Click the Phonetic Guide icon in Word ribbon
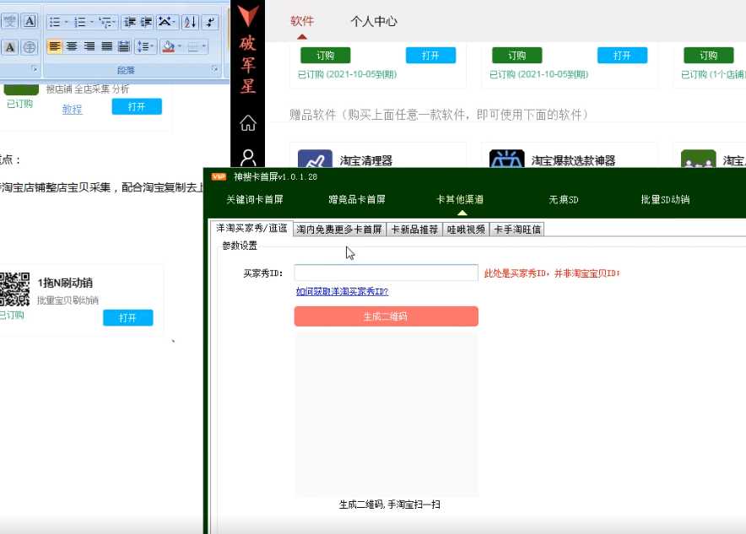This screenshot has width=746, height=534. [x=10, y=21]
